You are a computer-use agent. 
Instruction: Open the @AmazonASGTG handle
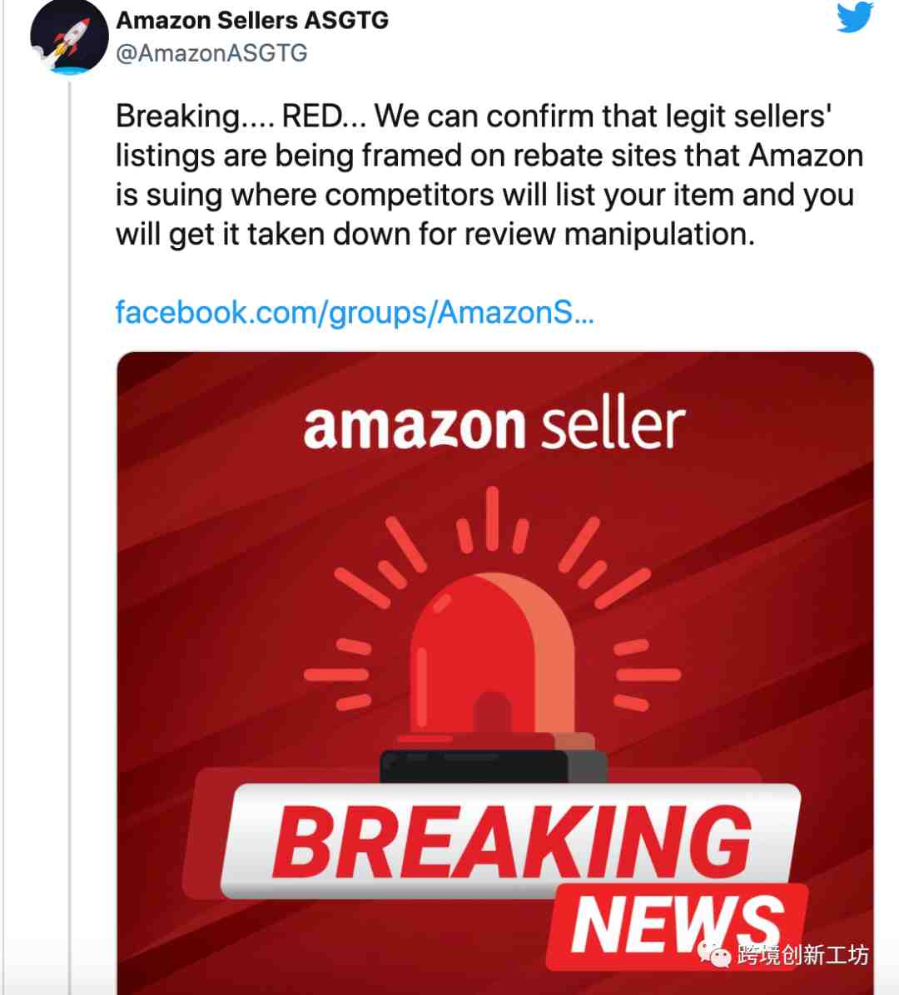pyautogui.click(x=211, y=53)
